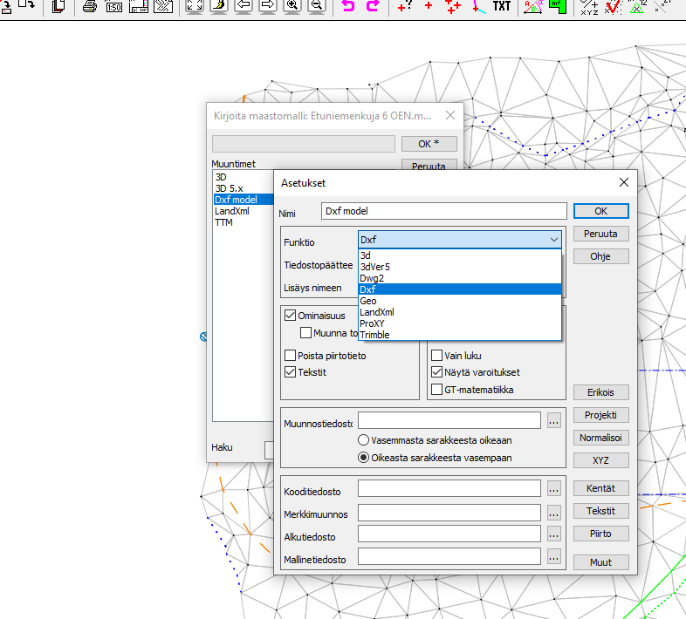686x619 pixels.
Task: Choose Trimble from Funktio list
Action: pos(460,335)
